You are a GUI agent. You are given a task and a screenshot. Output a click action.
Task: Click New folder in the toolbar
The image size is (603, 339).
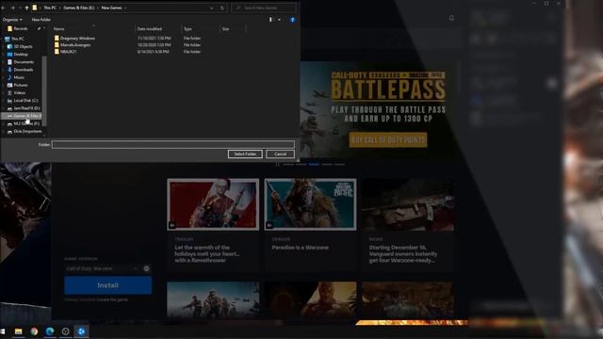point(41,20)
